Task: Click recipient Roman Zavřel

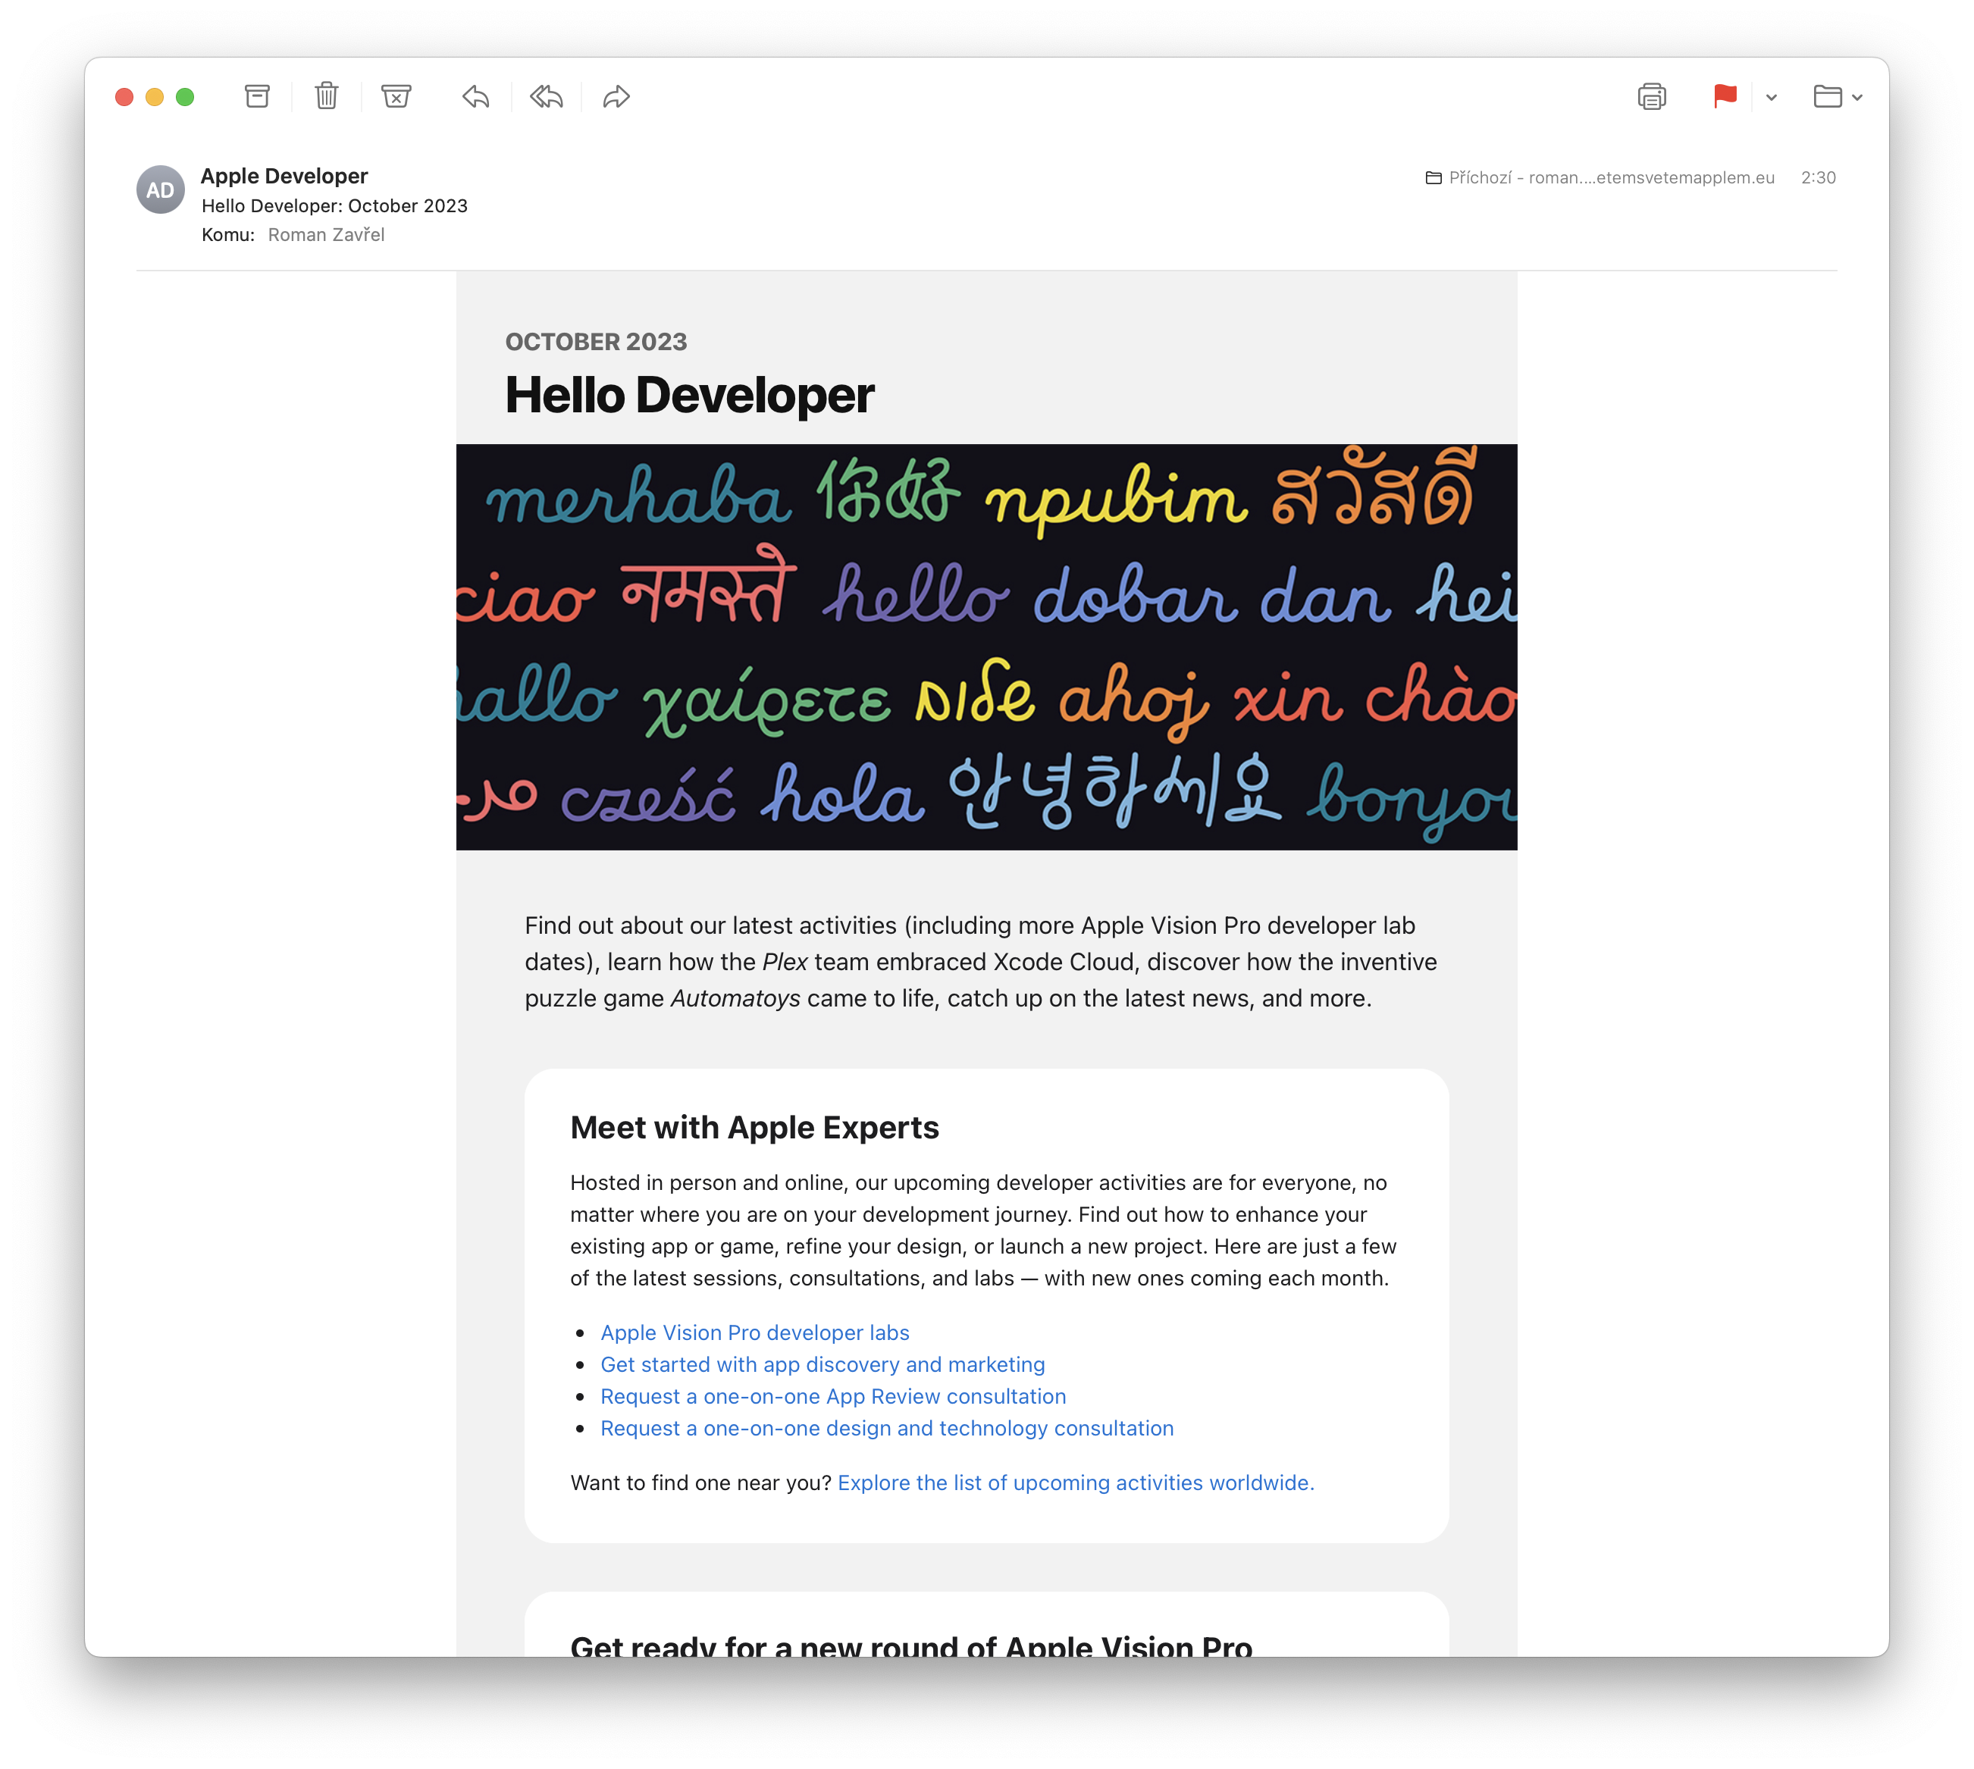Action: click(x=326, y=234)
